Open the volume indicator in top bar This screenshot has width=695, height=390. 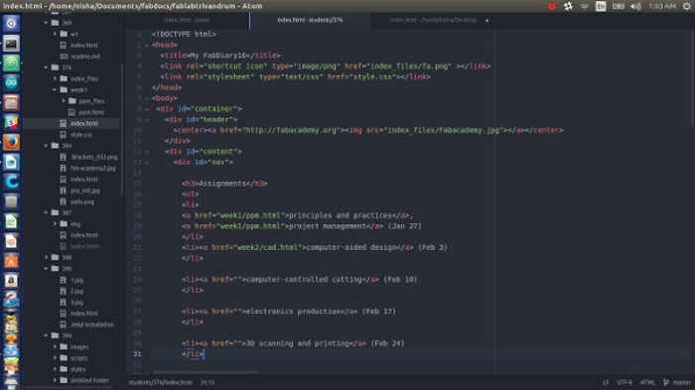click(x=636, y=6)
